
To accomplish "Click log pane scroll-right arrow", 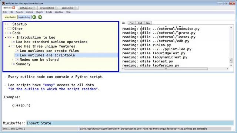I will click(228, 69).
